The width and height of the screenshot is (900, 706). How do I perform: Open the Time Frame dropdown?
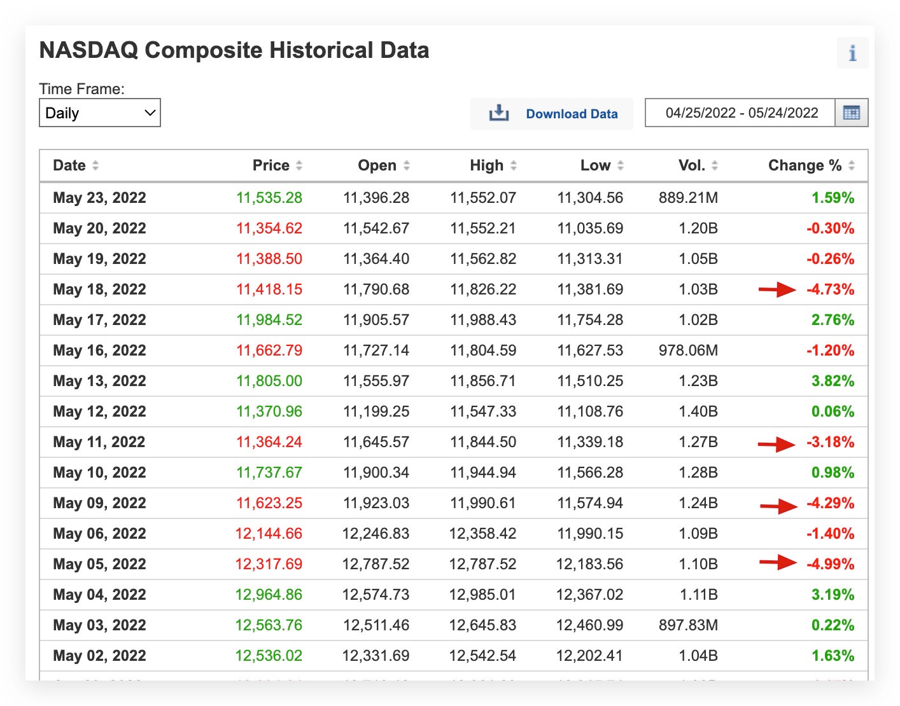(99, 113)
